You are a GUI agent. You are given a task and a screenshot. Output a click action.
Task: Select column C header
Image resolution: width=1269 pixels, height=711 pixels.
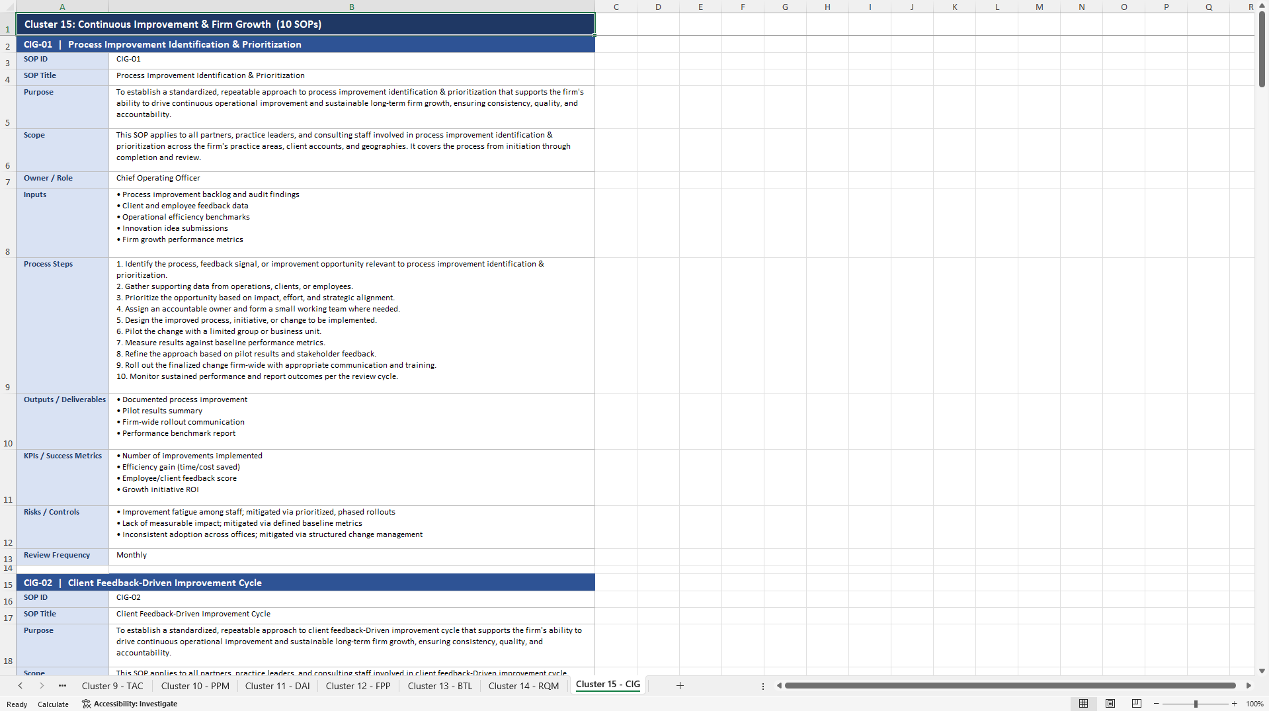pos(616,7)
